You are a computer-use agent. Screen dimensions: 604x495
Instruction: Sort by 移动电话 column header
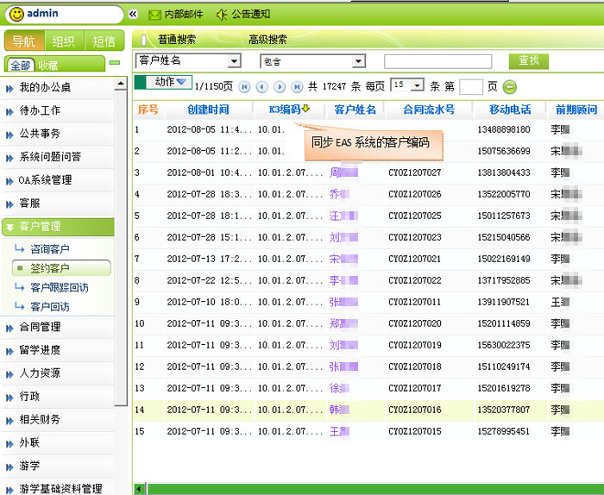pyautogui.click(x=510, y=110)
